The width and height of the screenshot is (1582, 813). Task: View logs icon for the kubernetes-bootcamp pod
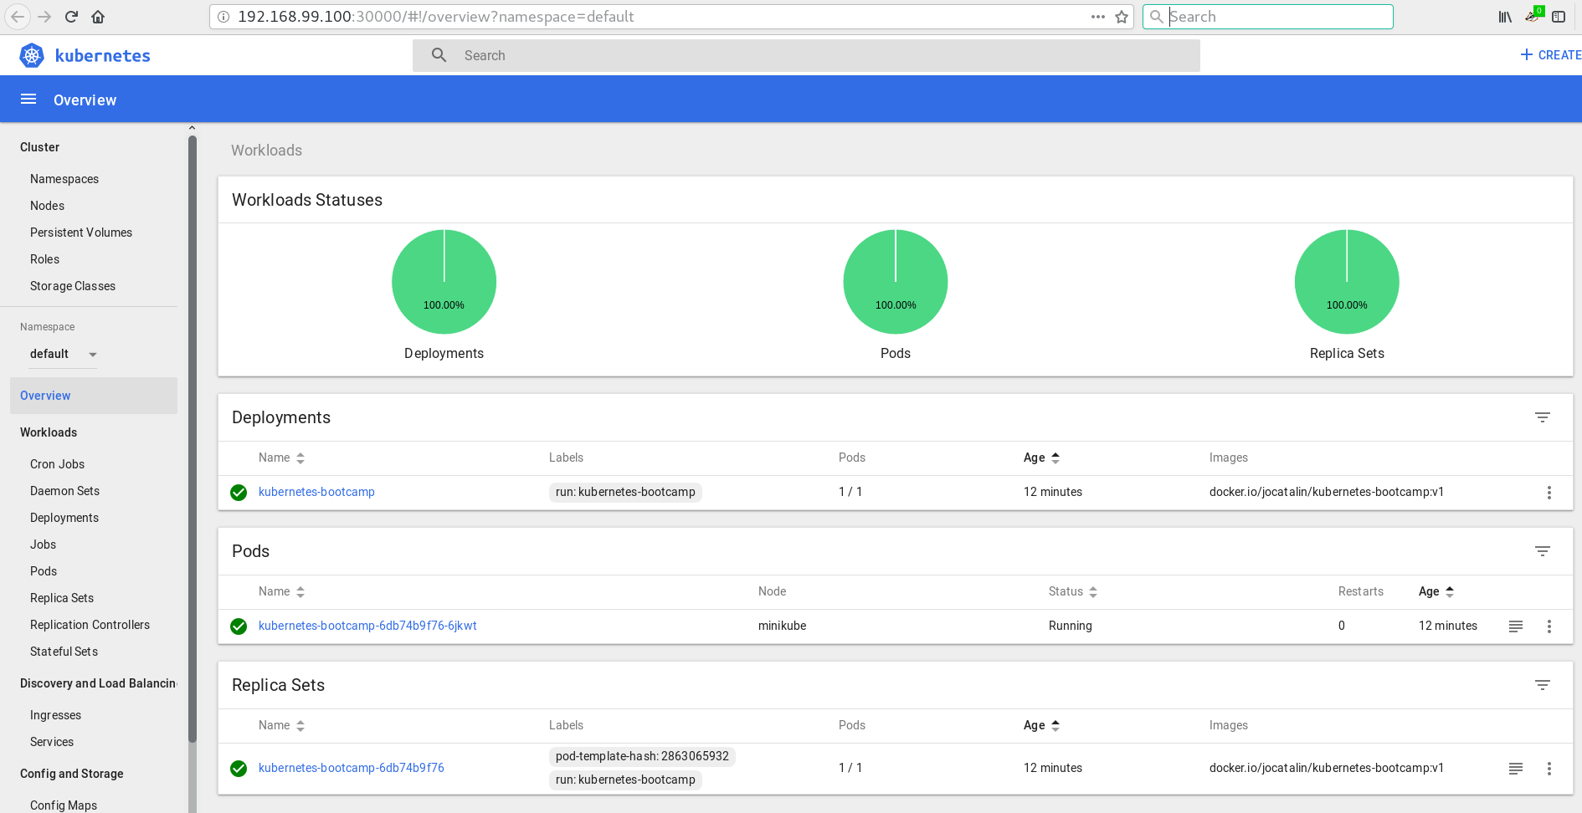pyautogui.click(x=1515, y=626)
